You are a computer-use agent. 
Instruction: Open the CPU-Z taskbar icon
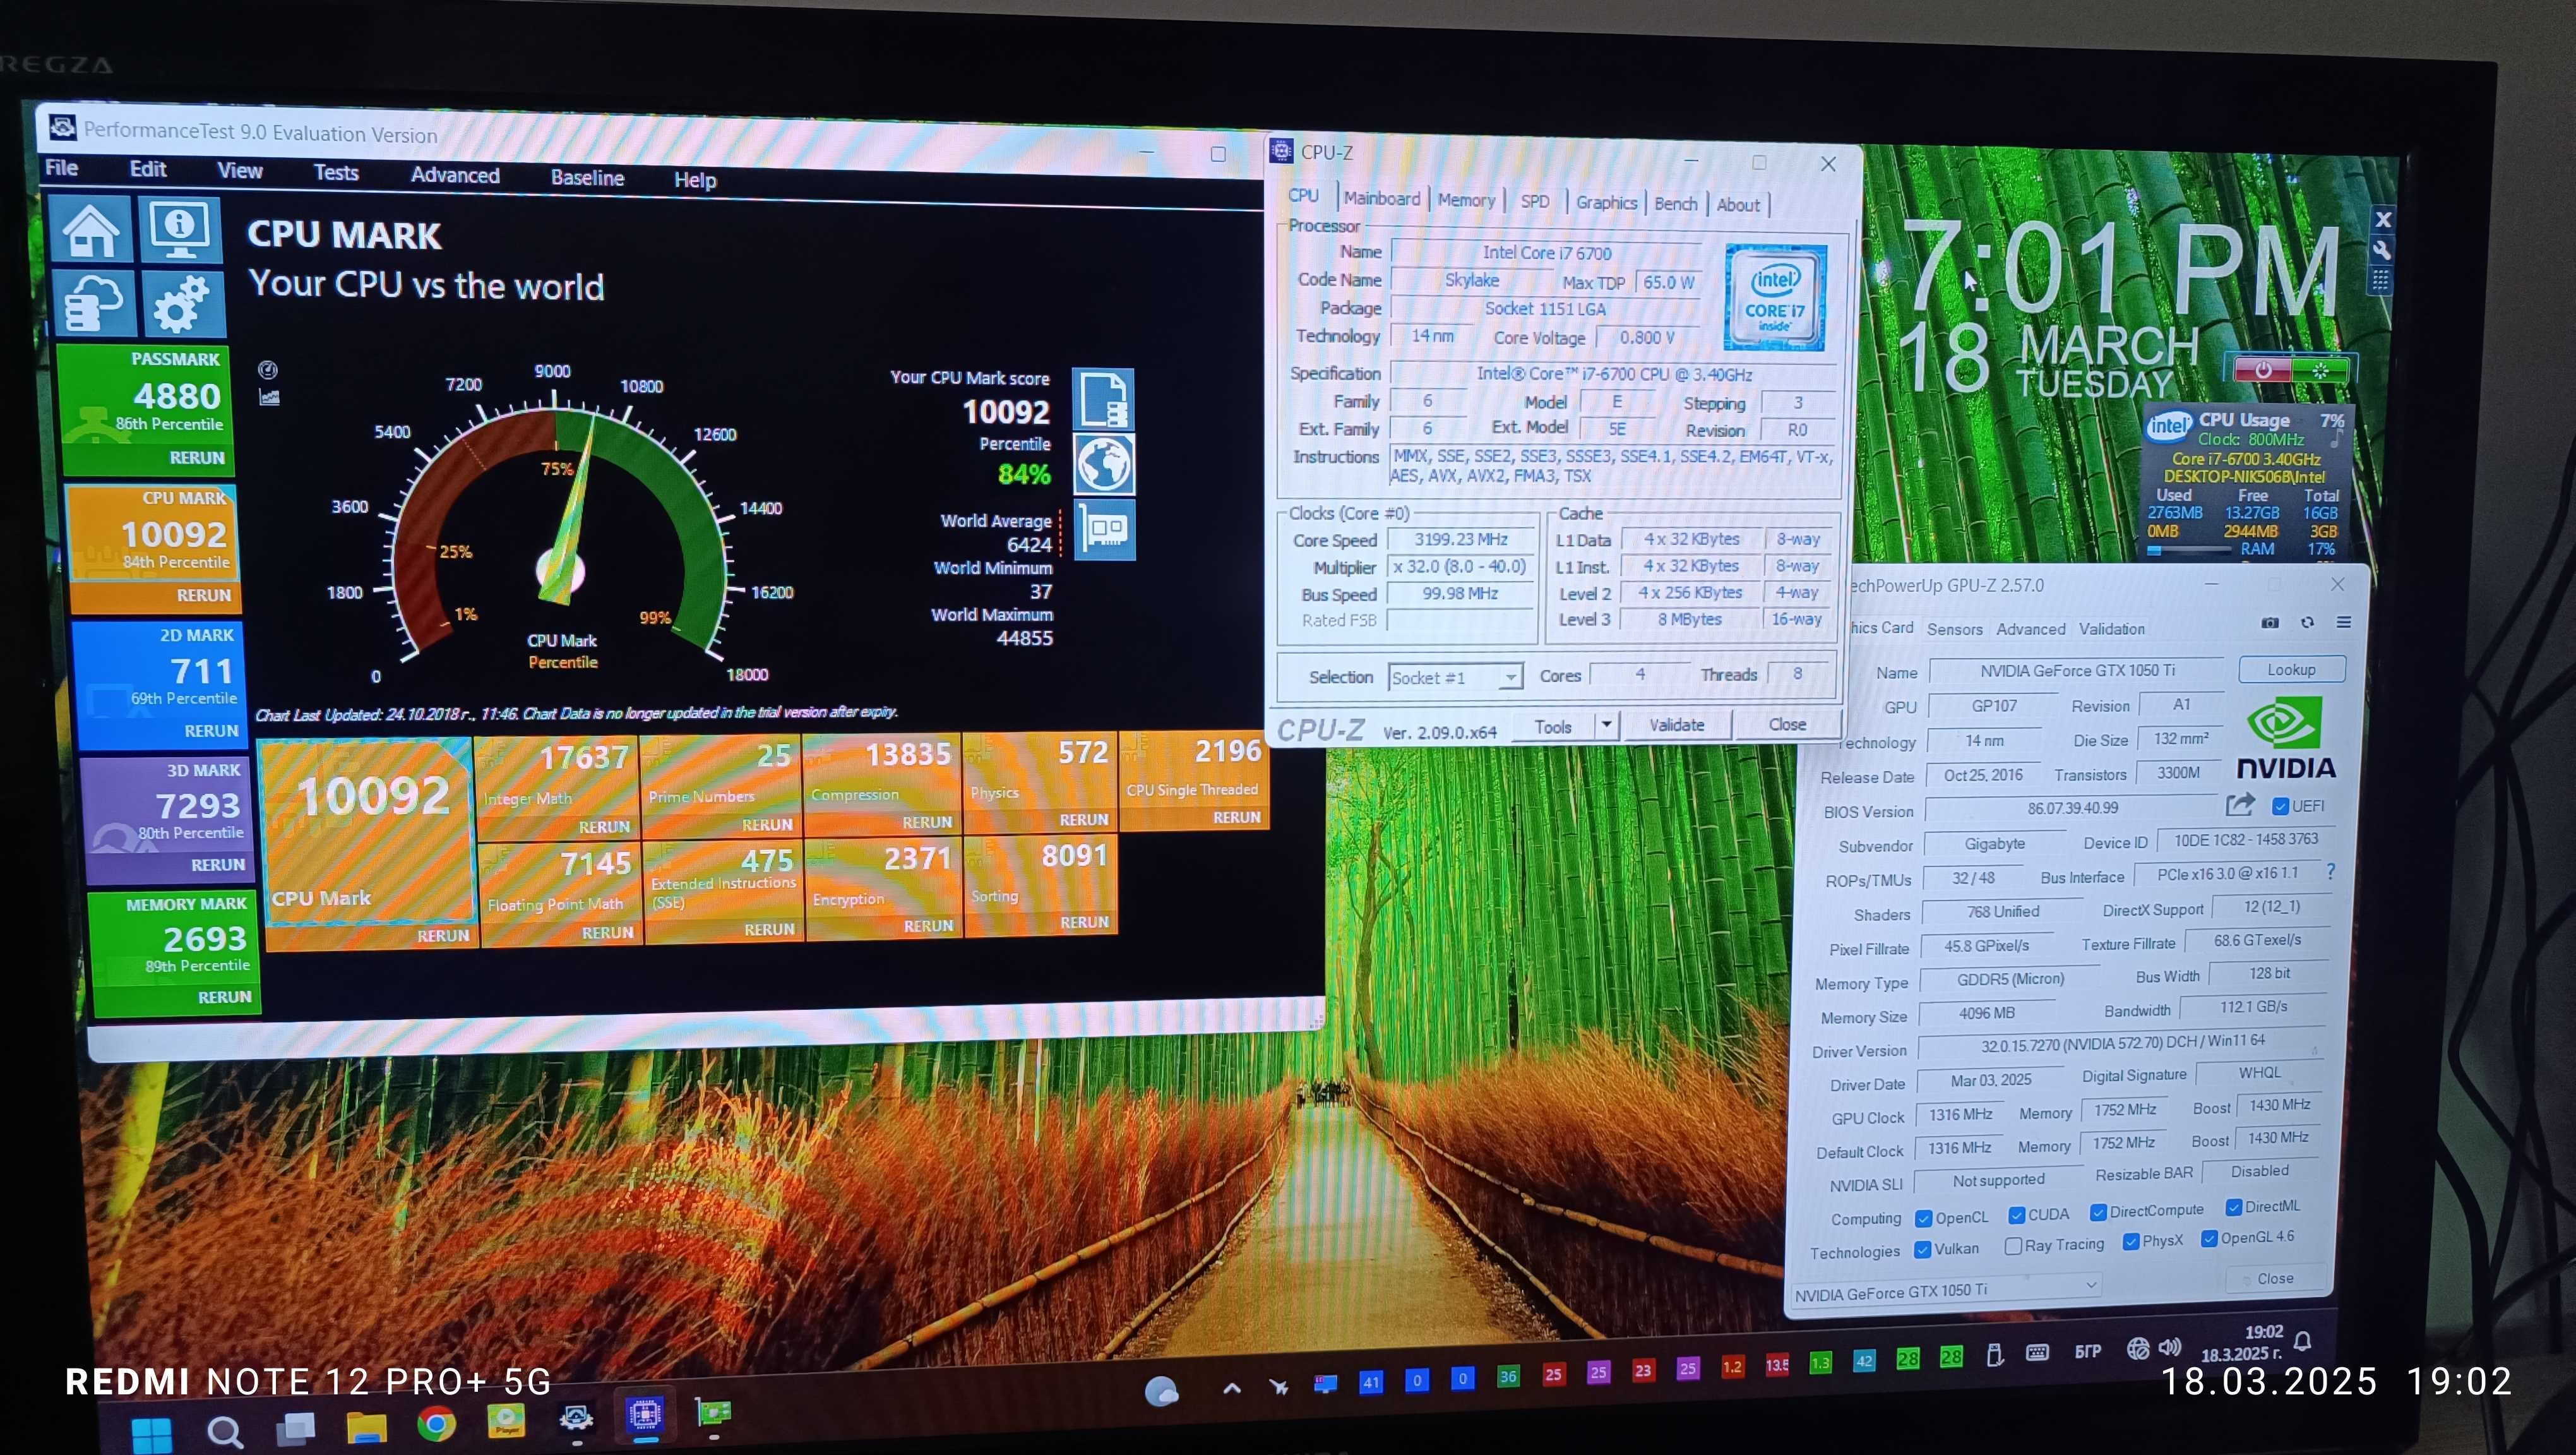pos(645,1414)
